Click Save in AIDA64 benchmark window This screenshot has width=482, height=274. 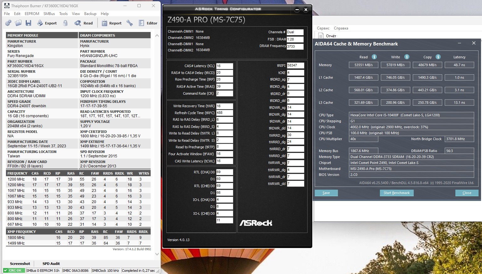(326, 193)
